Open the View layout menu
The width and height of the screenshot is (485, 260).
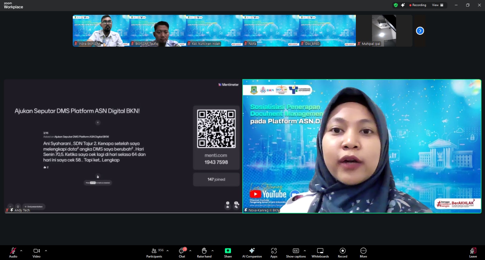tap(437, 5)
